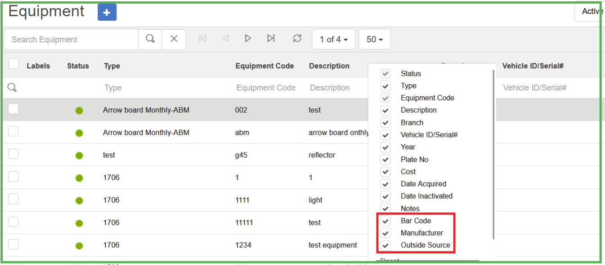Viewport: 605px width, 265px height.
Task: Jump to the last page icon
Action: [271, 39]
